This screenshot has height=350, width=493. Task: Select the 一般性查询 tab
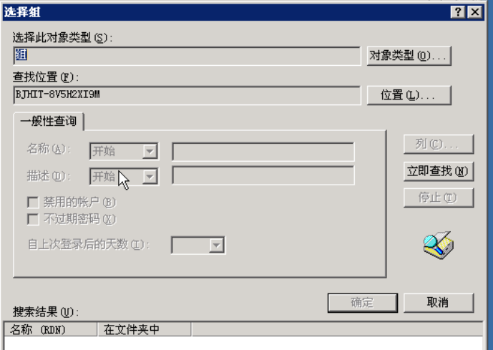49,121
